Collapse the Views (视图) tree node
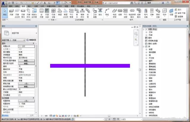Screen dimensions: 190x122 (144, 29)
